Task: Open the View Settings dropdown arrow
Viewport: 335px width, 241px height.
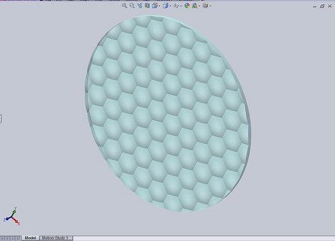Action: click(210, 6)
